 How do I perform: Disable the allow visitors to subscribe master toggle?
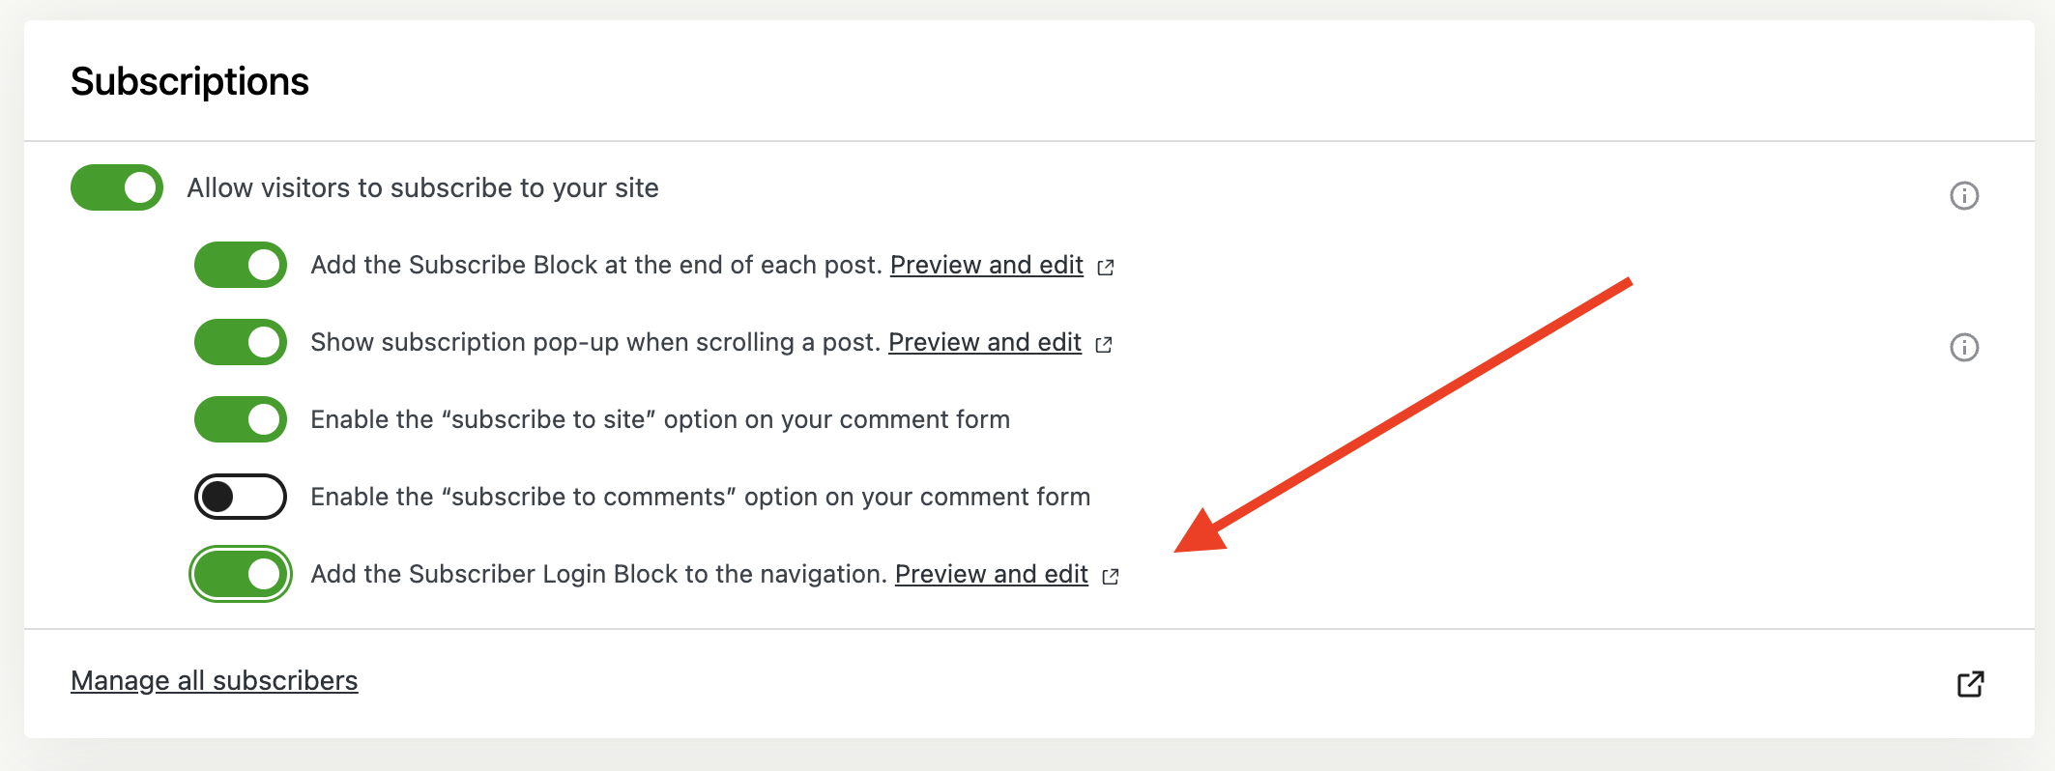pyautogui.click(x=118, y=187)
